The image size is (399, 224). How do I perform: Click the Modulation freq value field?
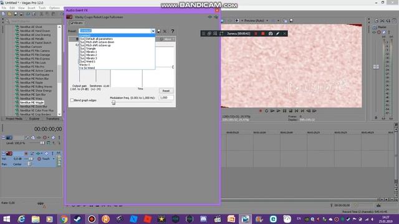(x=166, y=98)
